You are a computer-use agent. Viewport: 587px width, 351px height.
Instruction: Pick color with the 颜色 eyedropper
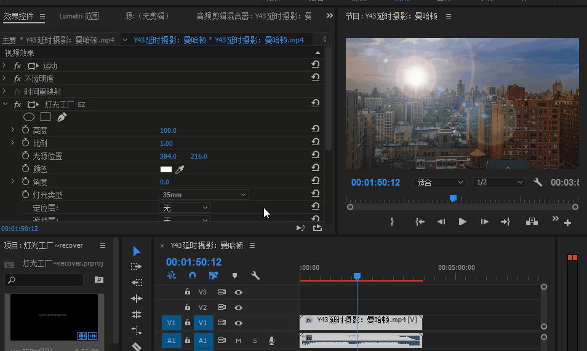(180, 170)
